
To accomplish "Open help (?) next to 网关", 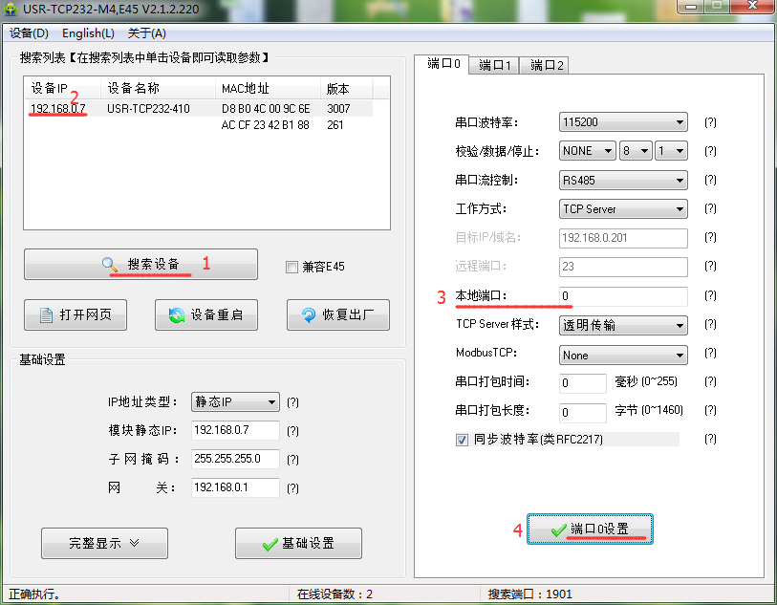I will (292, 488).
